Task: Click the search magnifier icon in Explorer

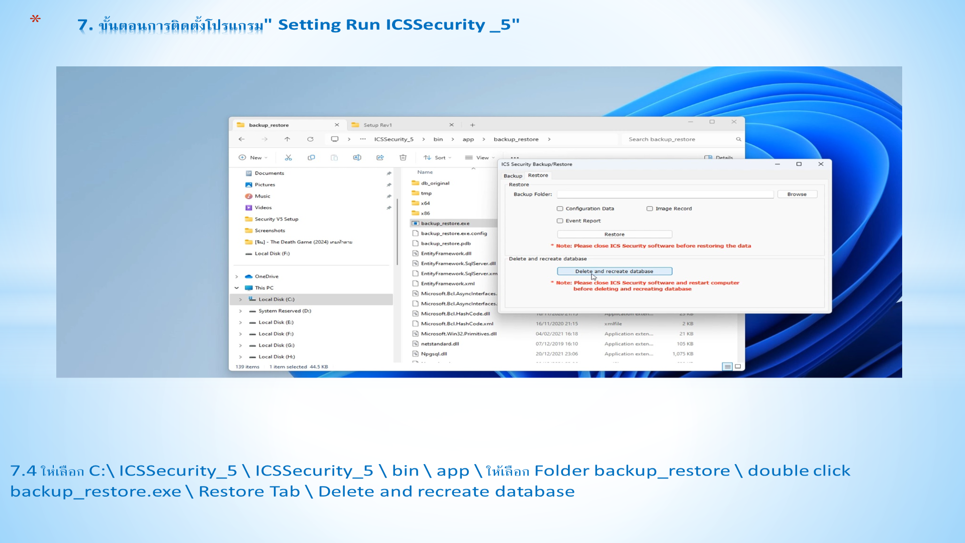Action: pyautogui.click(x=738, y=139)
